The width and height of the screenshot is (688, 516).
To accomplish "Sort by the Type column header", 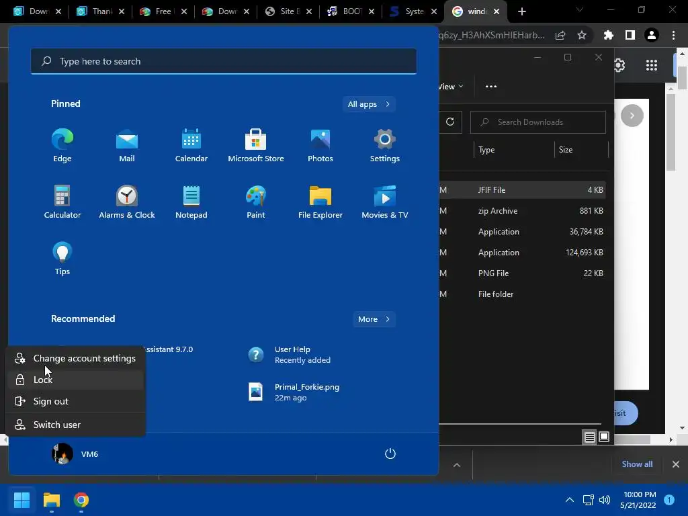I will coord(513,150).
